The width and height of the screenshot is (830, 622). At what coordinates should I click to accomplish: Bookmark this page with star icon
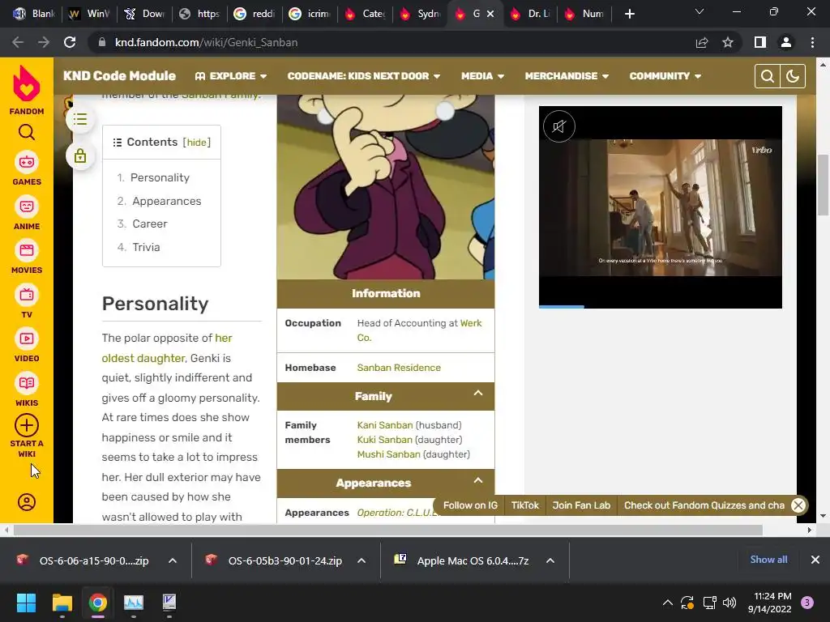728,42
